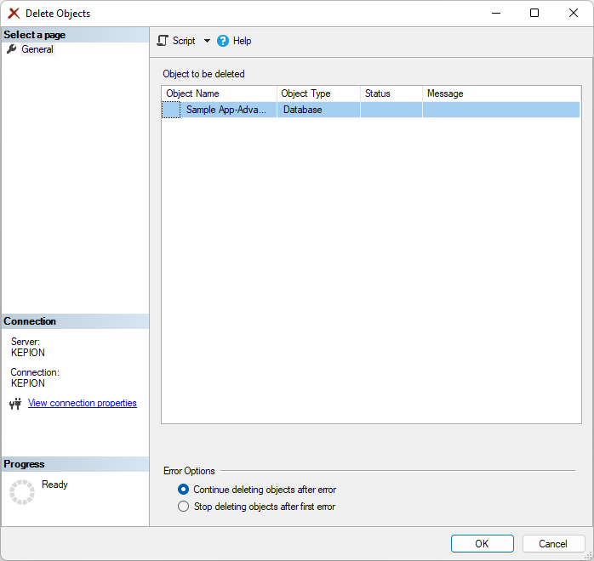The width and height of the screenshot is (594, 561).
Task: Select the General page in sidebar
Action: click(37, 49)
